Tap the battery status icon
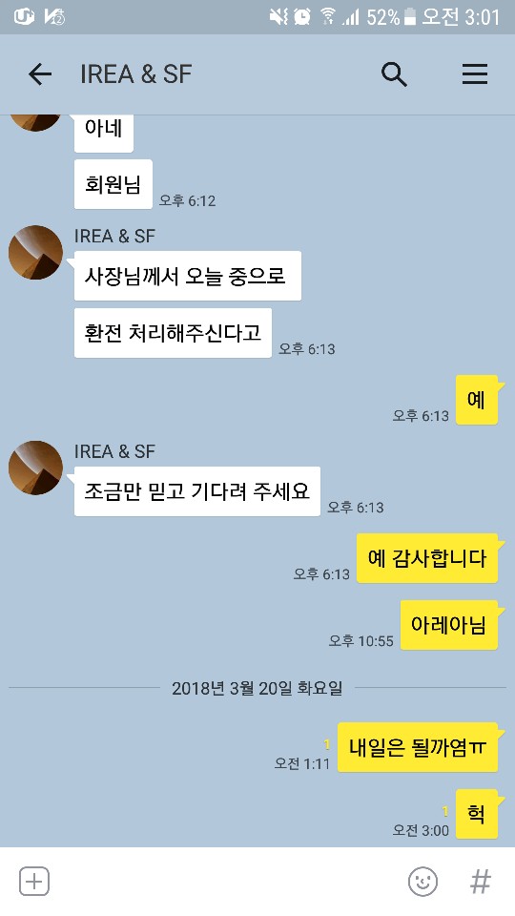This screenshot has width=515, height=916. pos(410,17)
